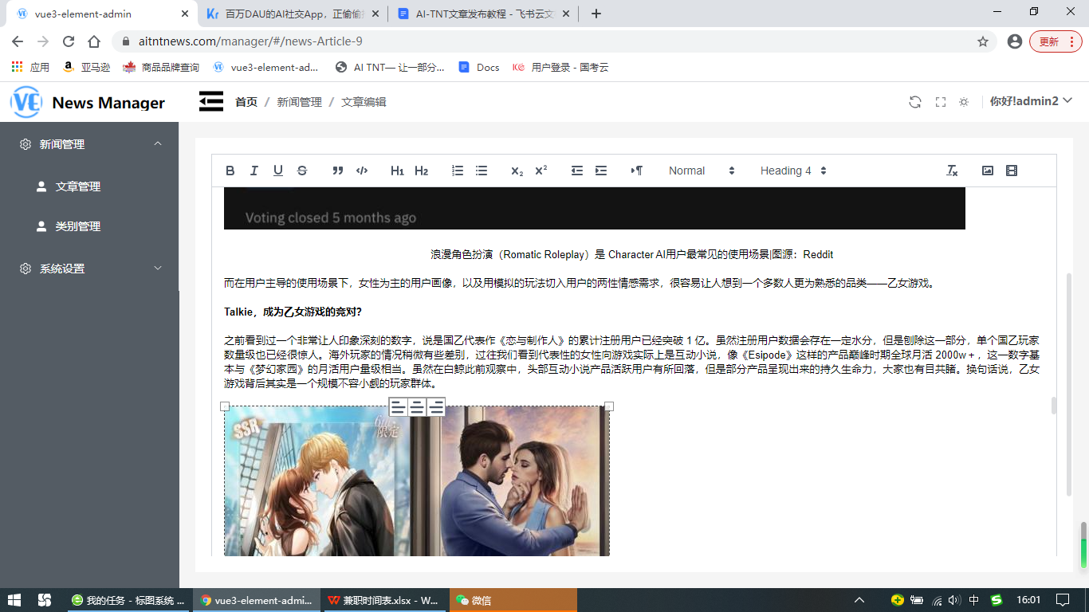The height and width of the screenshot is (612, 1089).
Task: Toggle italic formatting in editor toolbar
Action: point(254,171)
